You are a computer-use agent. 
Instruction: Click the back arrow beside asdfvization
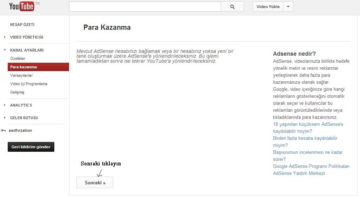pyautogui.click(x=3, y=131)
